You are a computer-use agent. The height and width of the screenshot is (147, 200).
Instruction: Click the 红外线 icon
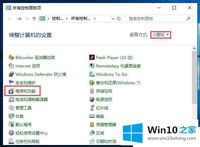pos(92,108)
